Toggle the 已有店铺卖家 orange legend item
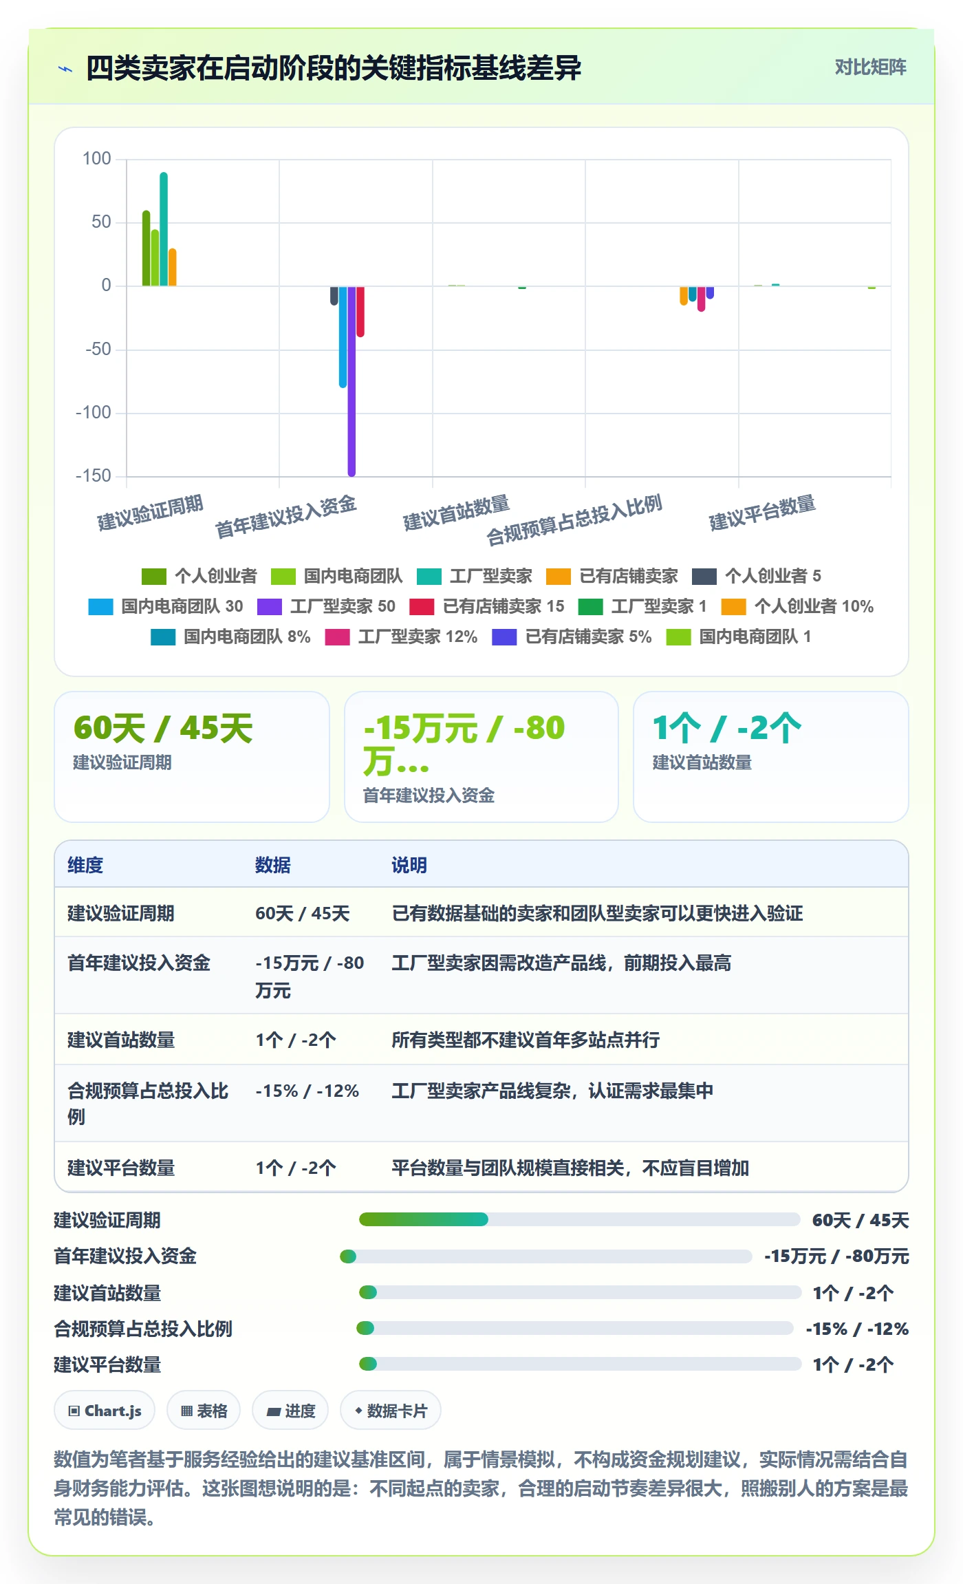Viewport: 963px width, 1584px height. pos(612,576)
